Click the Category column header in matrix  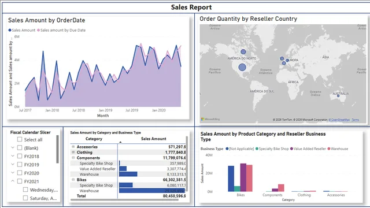(94, 139)
